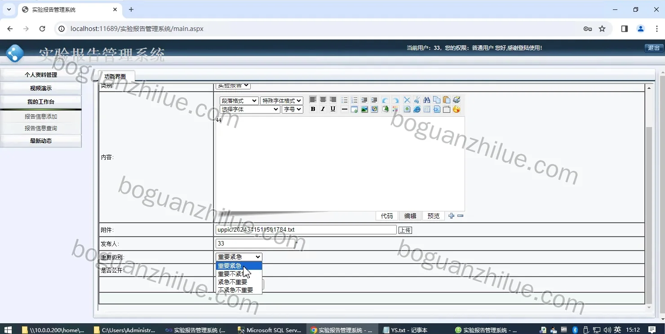Insert a numbered list in the editor
This screenshot has width=665, height=334.
point(355,100)
